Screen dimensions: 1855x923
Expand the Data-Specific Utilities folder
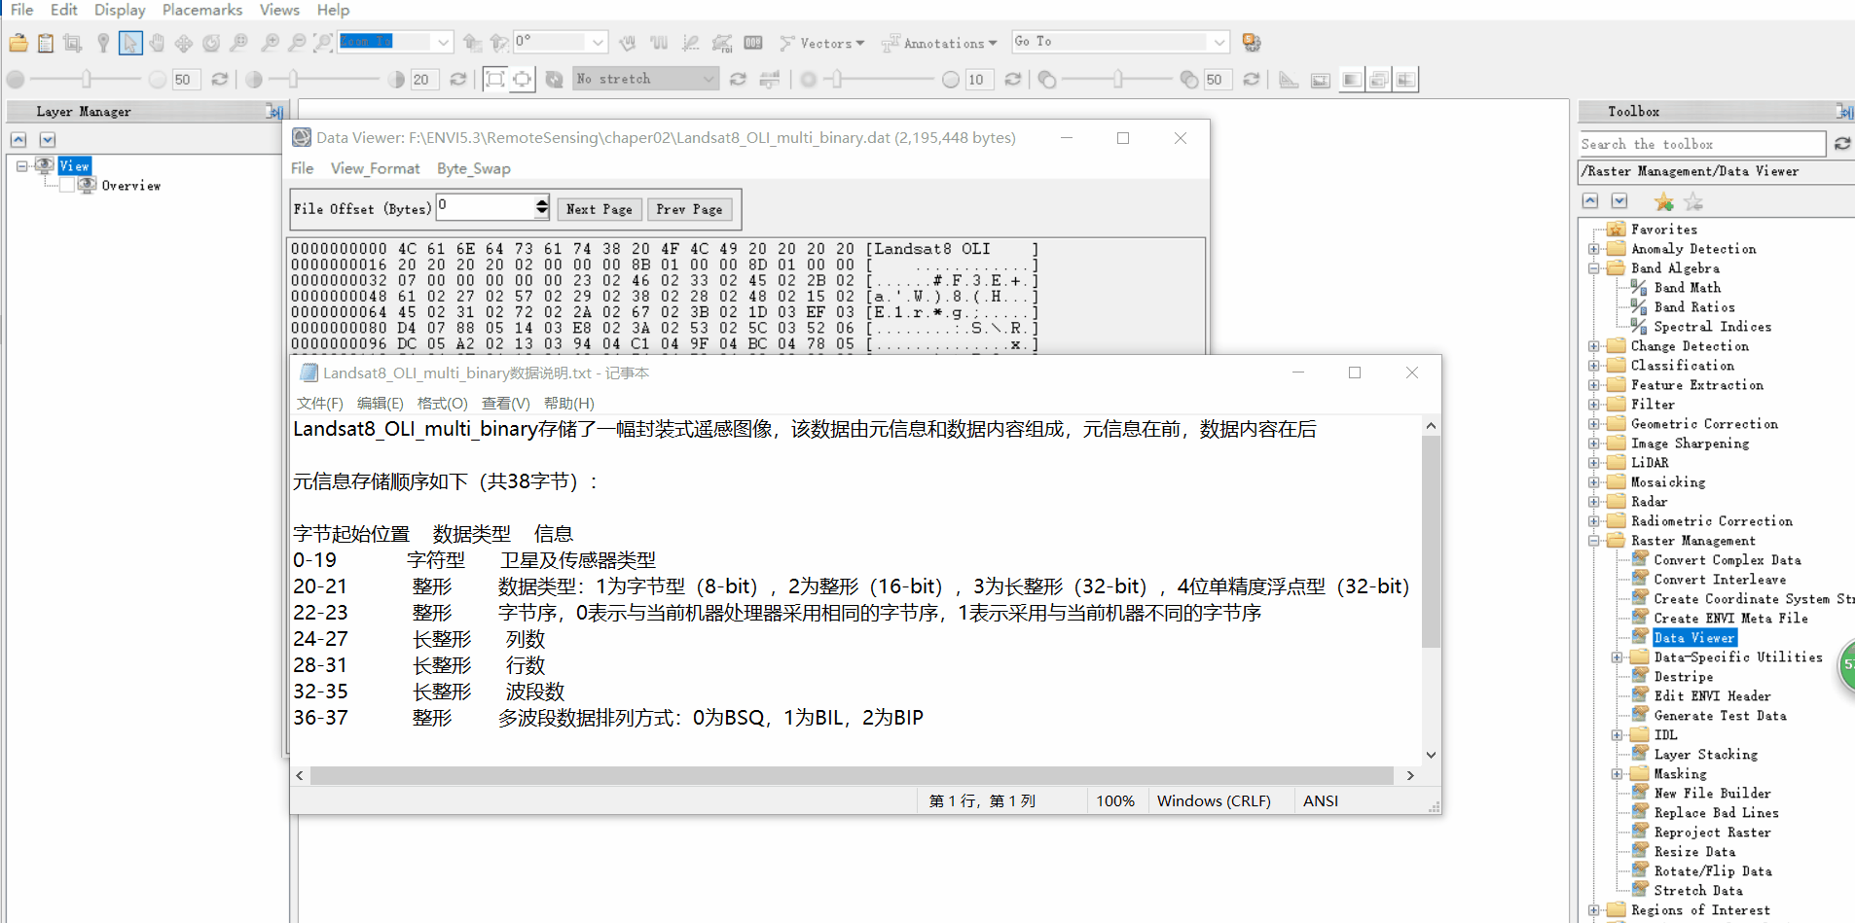click(1618, 657)
